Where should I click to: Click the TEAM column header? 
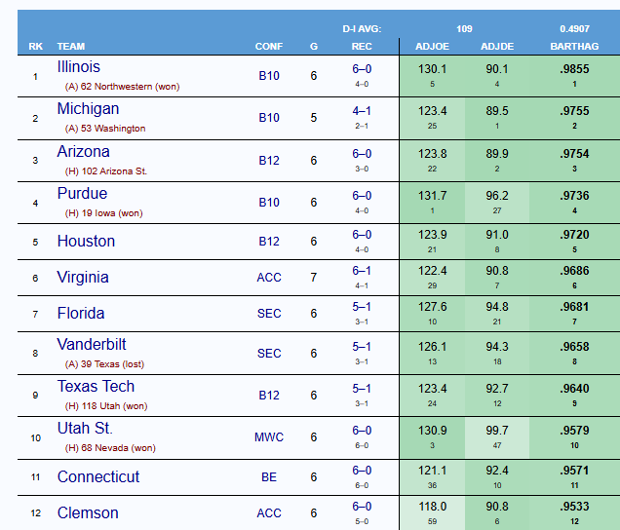point(71,46)
